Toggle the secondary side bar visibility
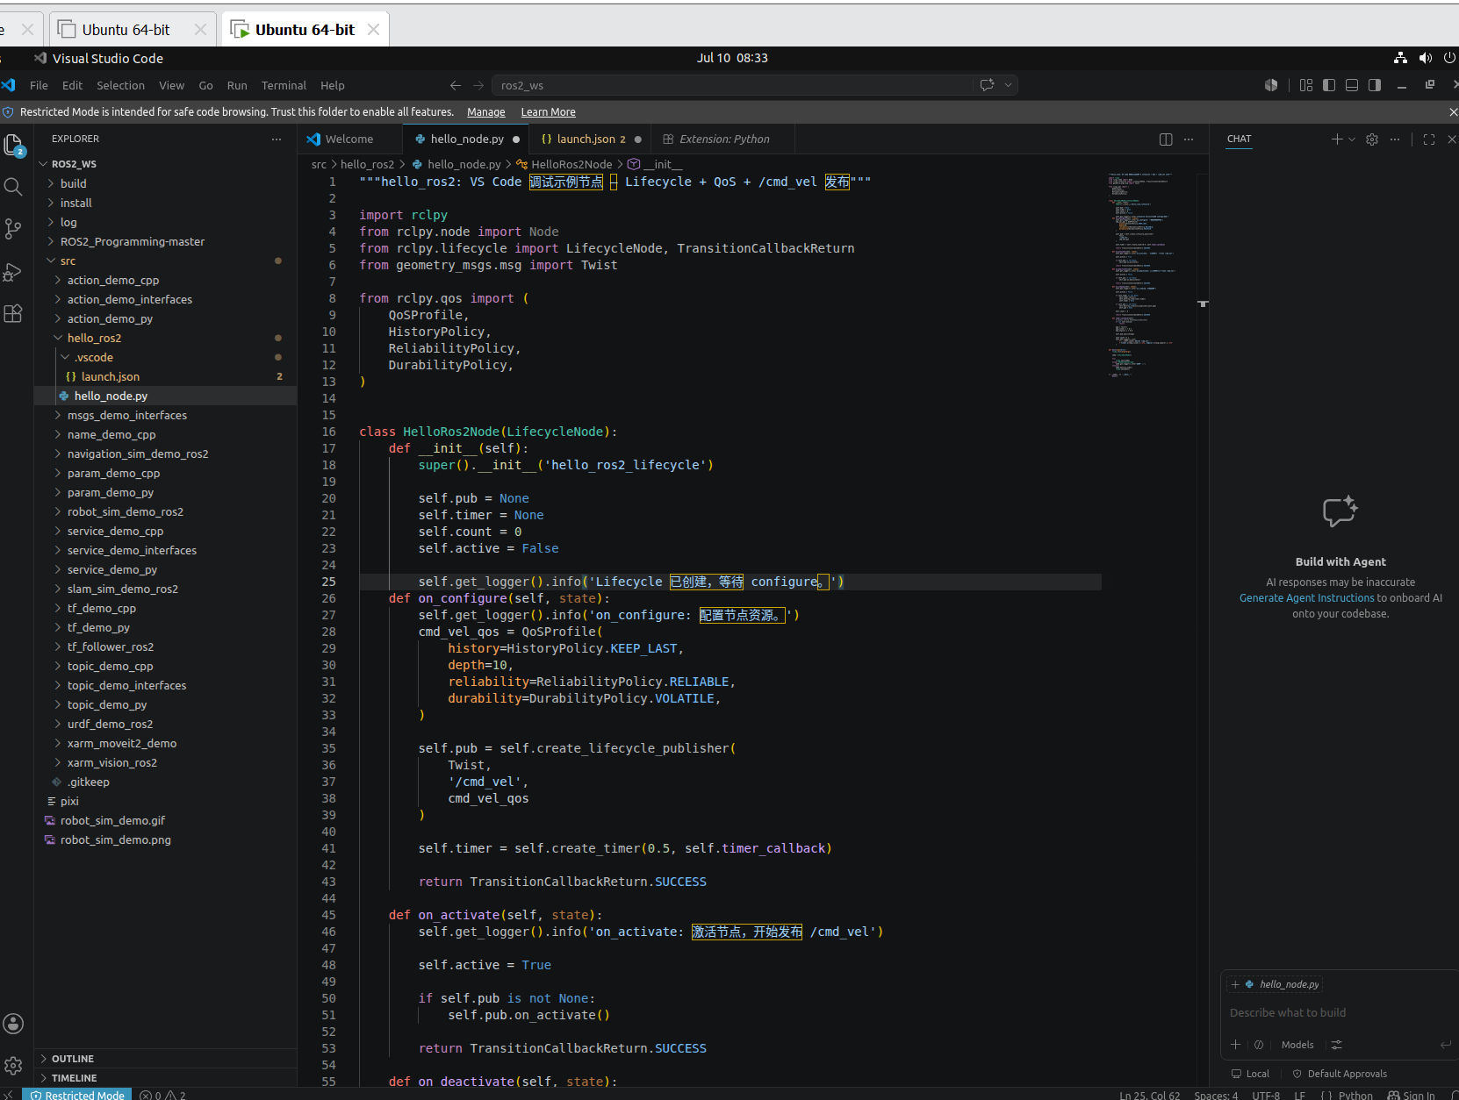The height and width of the screenshot is (1100, 1459). click(1375, 85)
